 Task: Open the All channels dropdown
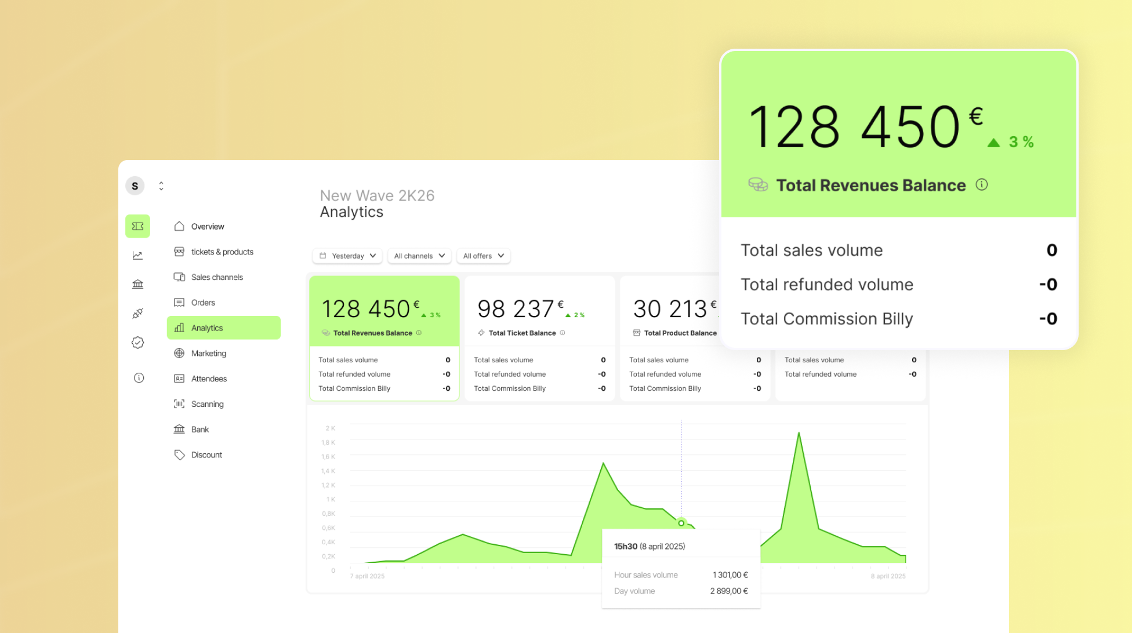tap(419, 256)
